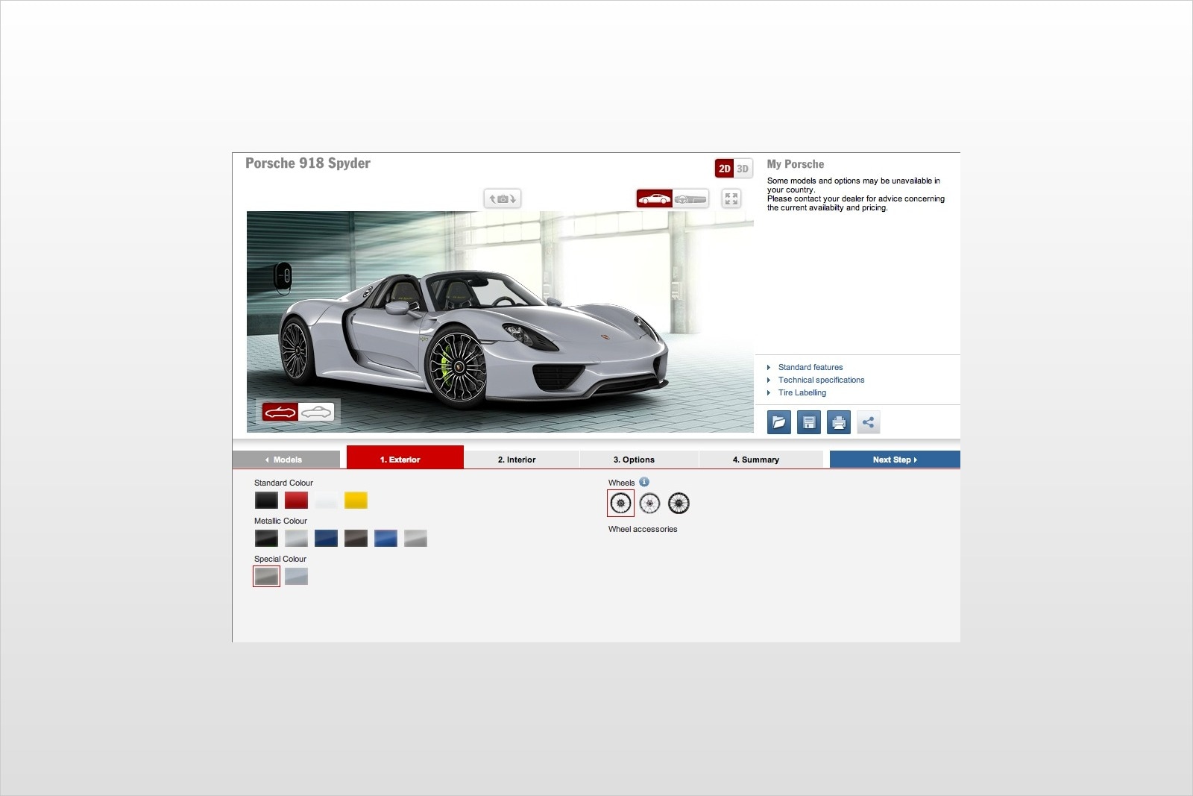
Task: Share the configuration using the share icon
Action: point(869,422)
